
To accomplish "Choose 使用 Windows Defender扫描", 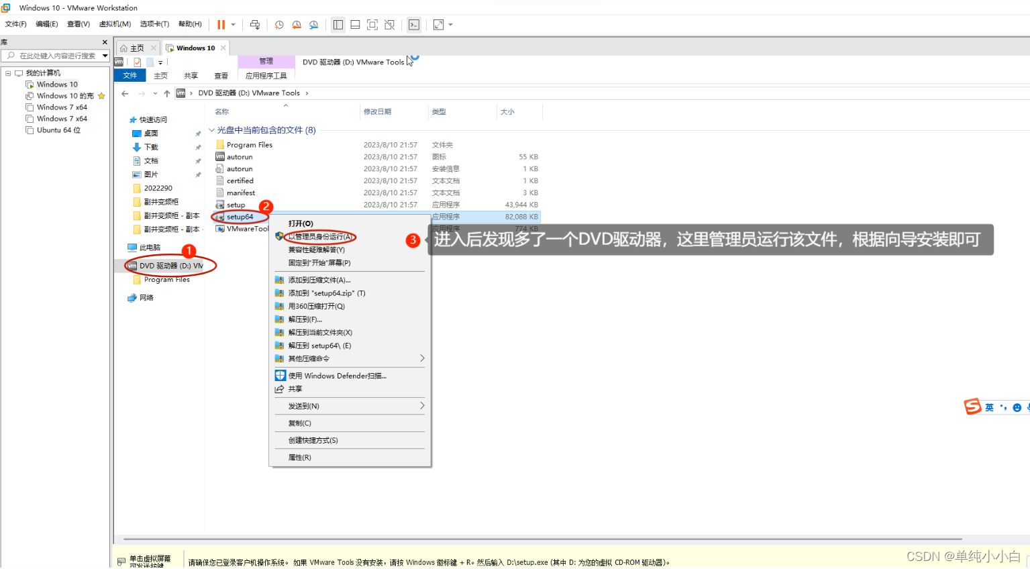I will [x=337, y=376].
